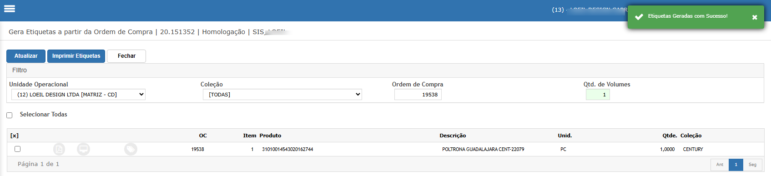
Task: Open the Unidade Operacional dropdown
Action: 78,95
